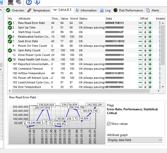This screenshot has height=153, width=167.
Task: Click the blue info bubble toolbar icon
Action: (x=37, y=2)
